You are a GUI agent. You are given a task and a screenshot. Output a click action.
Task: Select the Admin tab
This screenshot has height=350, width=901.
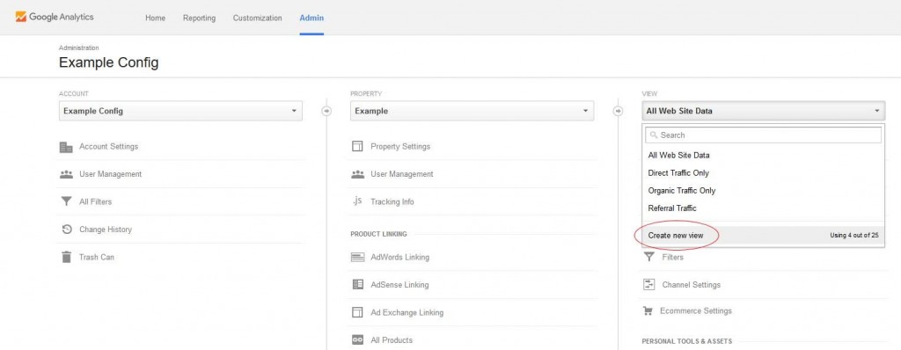click(311, 18)
